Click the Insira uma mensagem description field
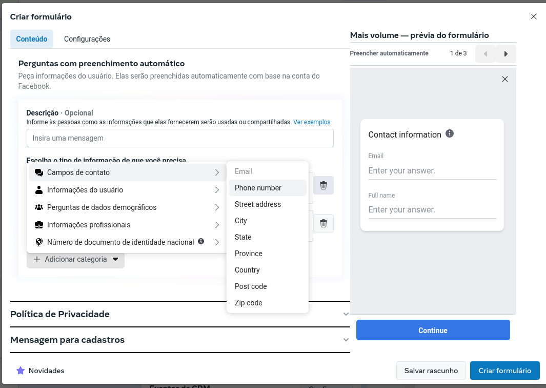The height and width of the screenshot is (388, 546). pos(180,138)
